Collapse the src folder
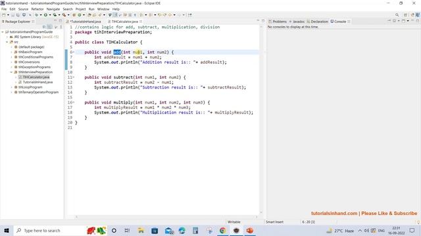Screen dimensions: 421x236 coord(7,42)
